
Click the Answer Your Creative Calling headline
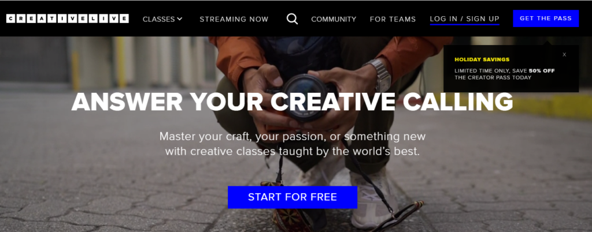(x=292, y=102)
